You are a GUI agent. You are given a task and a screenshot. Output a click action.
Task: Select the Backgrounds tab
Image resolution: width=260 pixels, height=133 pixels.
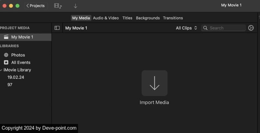pyautogui.click(x=148, y=18)
